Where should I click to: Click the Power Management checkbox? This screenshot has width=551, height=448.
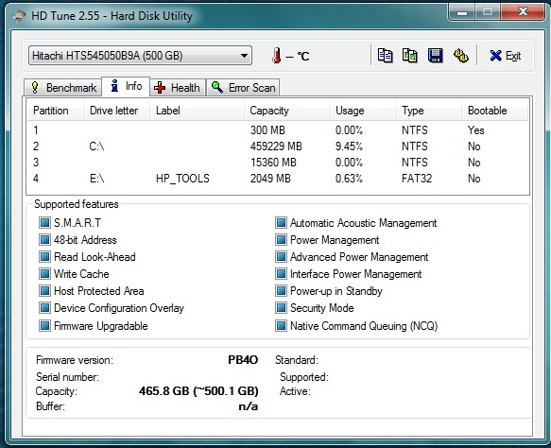pyautogui.click(x=281, y=240)
